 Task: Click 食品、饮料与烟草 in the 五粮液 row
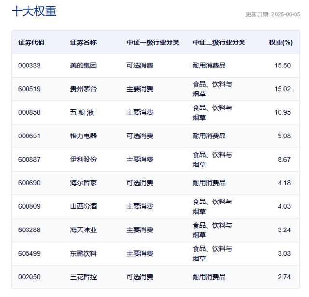(x=212, y=113)
